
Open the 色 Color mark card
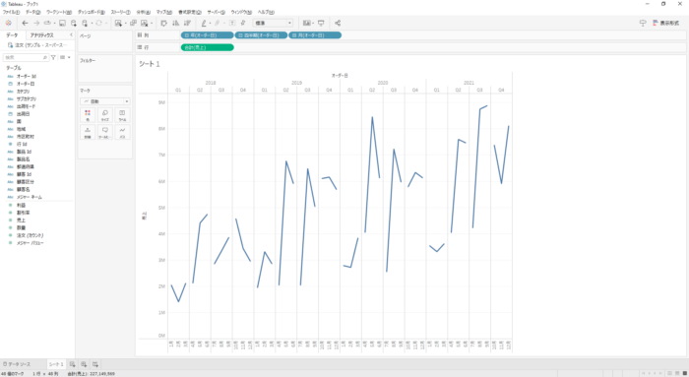pyautogui.click(x=88, y=115)
